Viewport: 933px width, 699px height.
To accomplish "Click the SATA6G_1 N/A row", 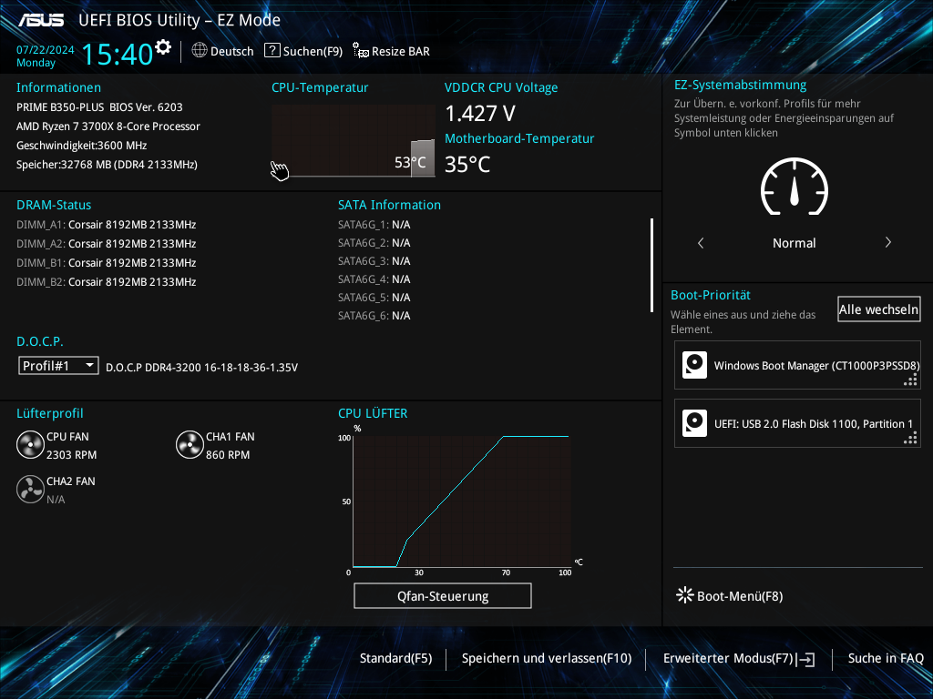I will point(374,225).
